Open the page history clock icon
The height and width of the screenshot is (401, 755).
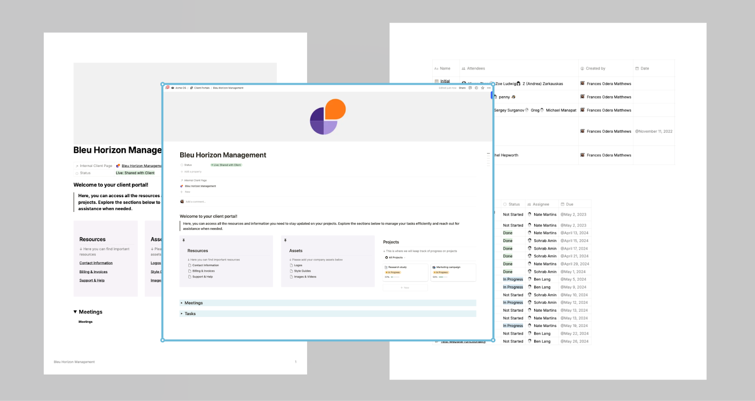point(476,88)
